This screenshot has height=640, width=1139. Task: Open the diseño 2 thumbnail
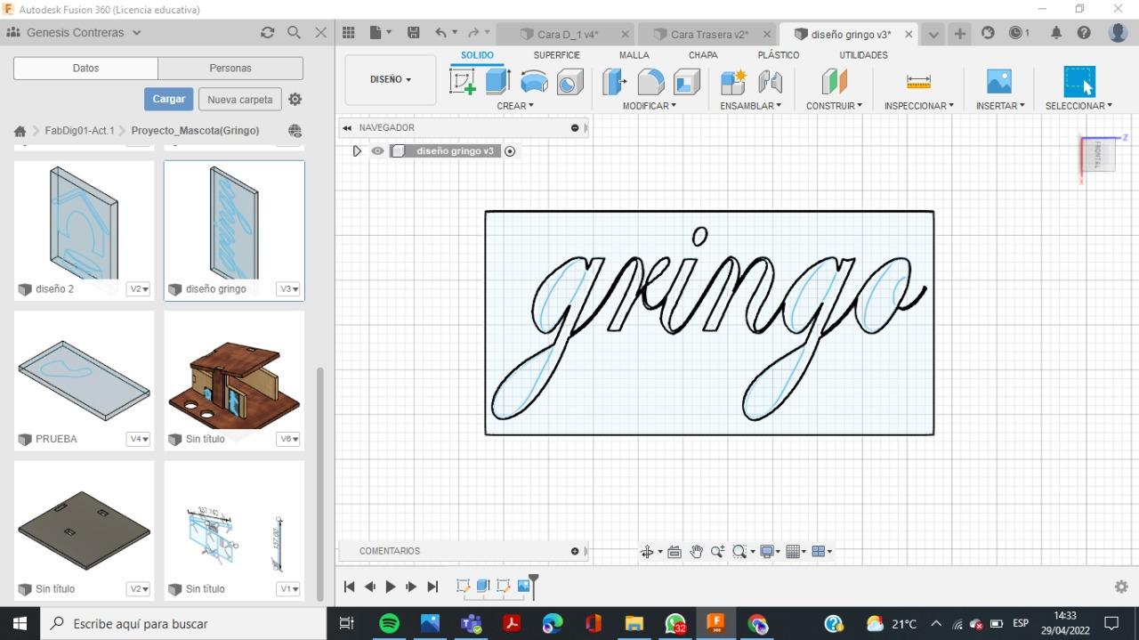(84, 223)
